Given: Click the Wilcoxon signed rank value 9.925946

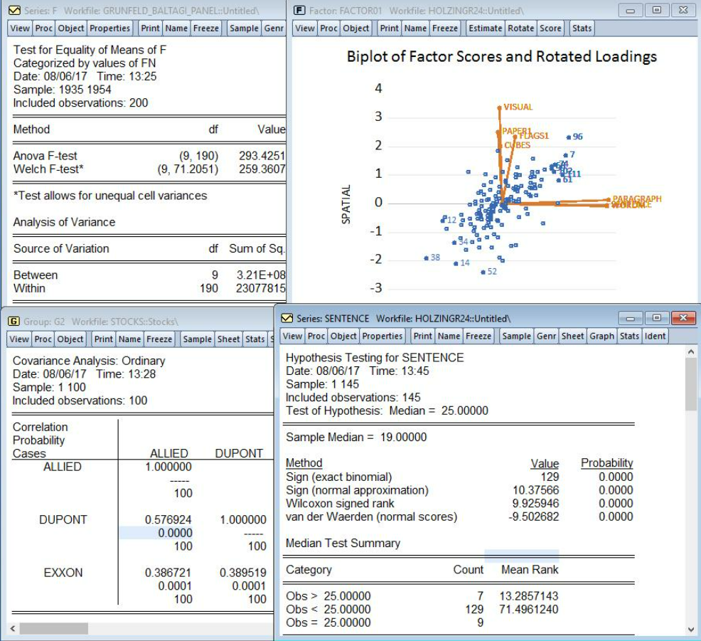Looking at the screenshot, I should tap(535, 503).
